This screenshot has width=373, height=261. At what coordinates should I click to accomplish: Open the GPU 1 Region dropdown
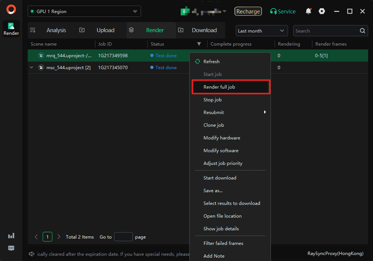click(x=84, y=11)
